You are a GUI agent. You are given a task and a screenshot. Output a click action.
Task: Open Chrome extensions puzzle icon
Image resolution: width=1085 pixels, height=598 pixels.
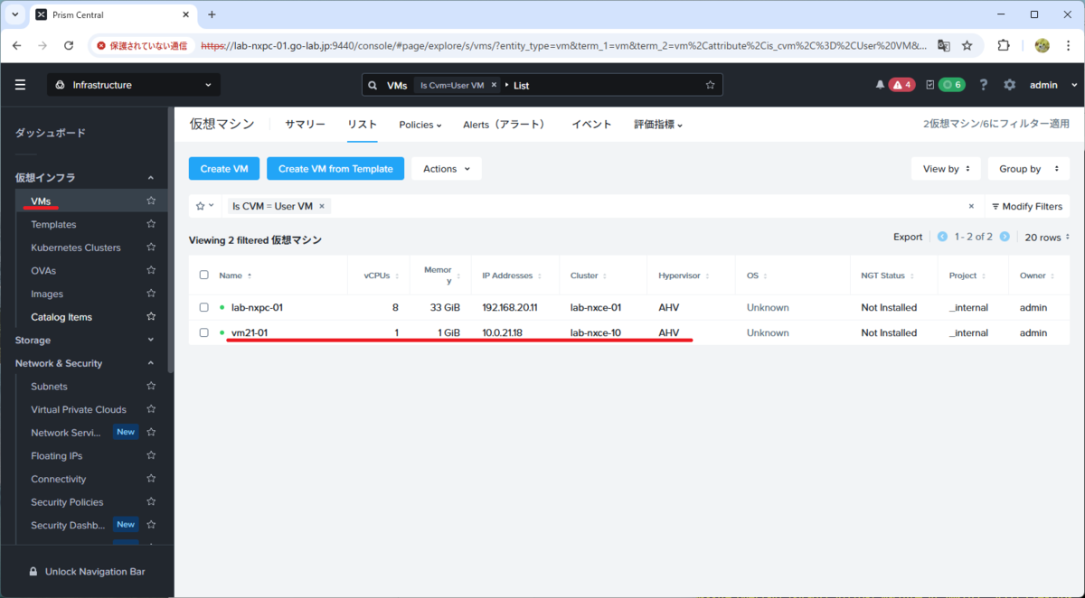(x=1004, y=45)
